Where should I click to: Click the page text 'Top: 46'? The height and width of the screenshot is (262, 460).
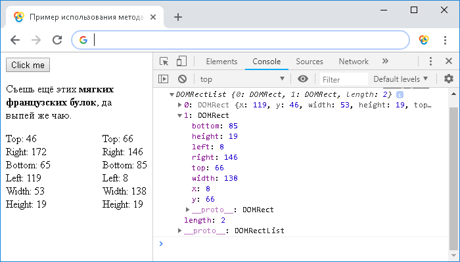22,139
